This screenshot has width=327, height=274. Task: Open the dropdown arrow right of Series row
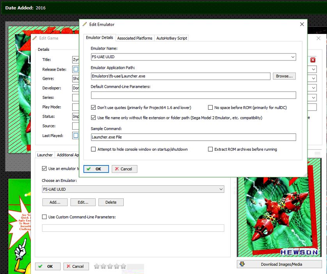(313, 97)
